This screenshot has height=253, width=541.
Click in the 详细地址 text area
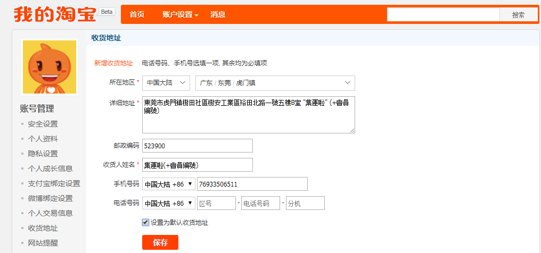(x=249, y=115)
